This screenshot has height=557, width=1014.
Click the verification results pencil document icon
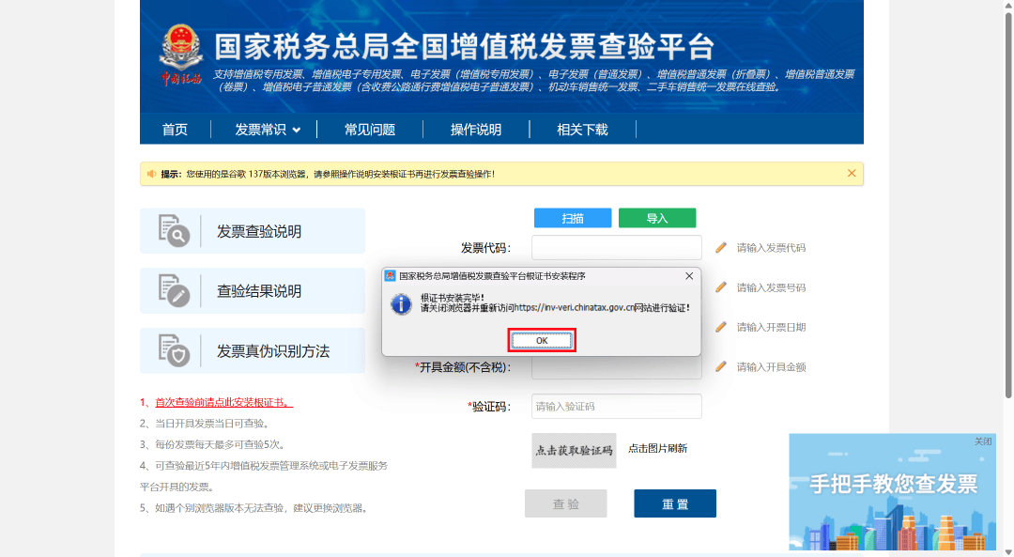(174, 291)
